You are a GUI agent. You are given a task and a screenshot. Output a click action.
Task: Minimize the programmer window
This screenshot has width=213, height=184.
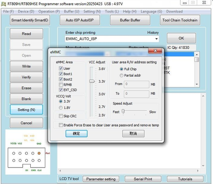185,3
